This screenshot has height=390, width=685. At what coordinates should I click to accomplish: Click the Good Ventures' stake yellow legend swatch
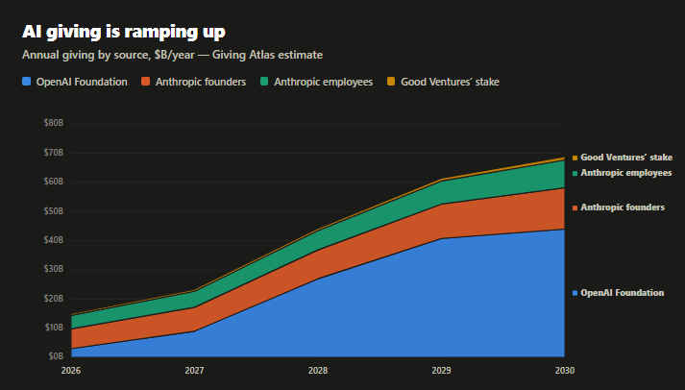(x=391, y=82)
